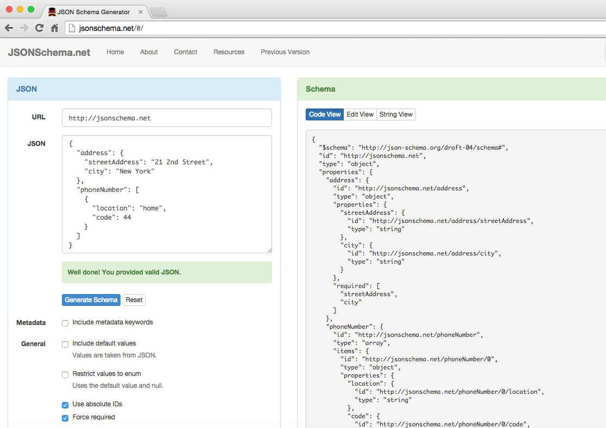Click the green maximize traffic light button
The height and width of the screenshot is (428, 606).
(x=30, y=9)
